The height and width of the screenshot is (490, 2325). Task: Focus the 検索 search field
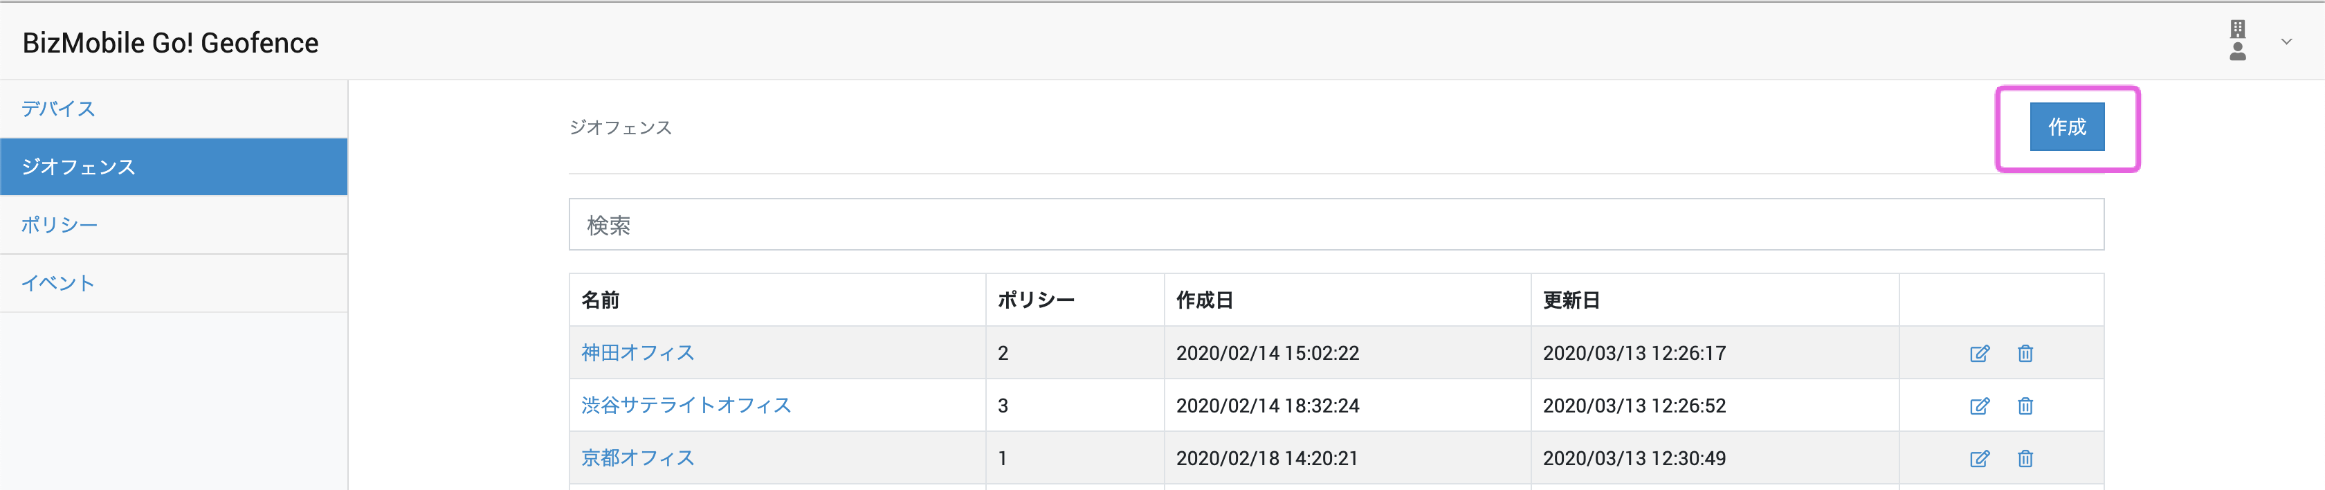click(x=1335, y=225)
